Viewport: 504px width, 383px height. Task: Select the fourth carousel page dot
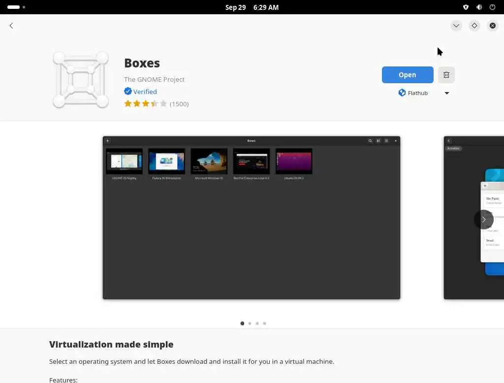[x=264, y=323]
